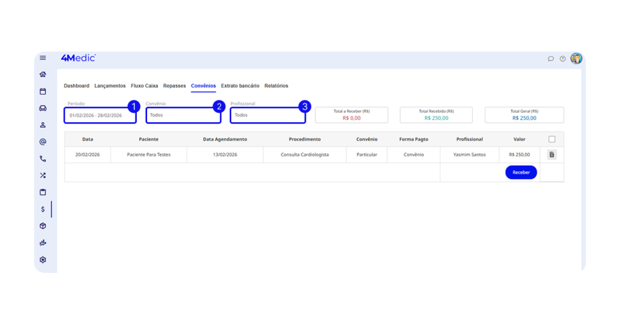The height and width of the screenshot is (325, 620).
Task: Click the at-sign email sidebar icon
Action: [43, 142]
